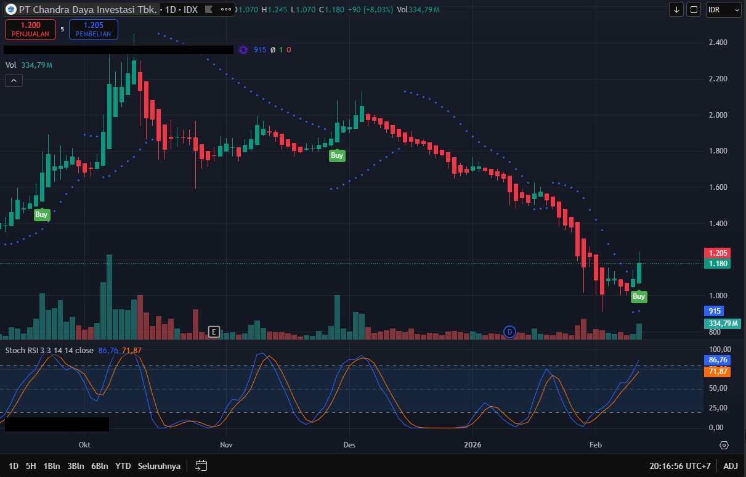
Task: Open the IDR currency dropdown
Action: 723,9
